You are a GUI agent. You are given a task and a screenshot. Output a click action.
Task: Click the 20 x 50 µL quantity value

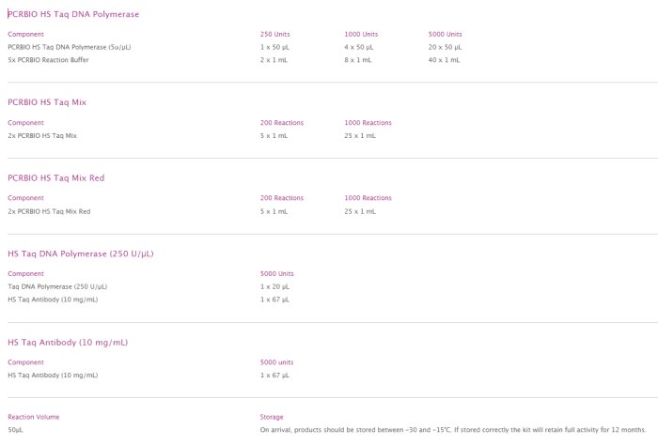(x=444, y=46)
